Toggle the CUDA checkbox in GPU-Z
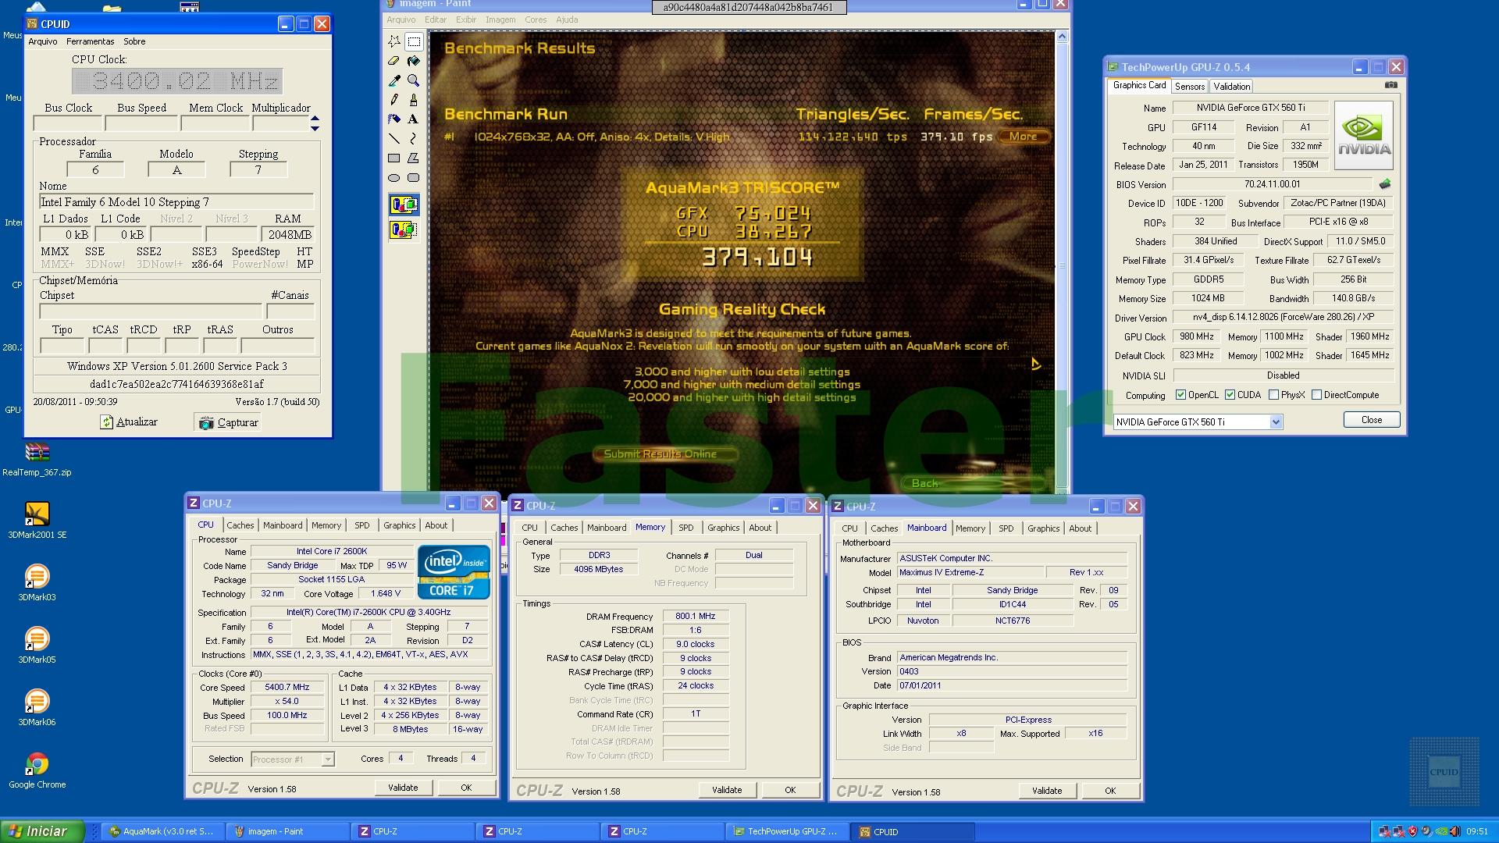 click(x=1230, y=395)
